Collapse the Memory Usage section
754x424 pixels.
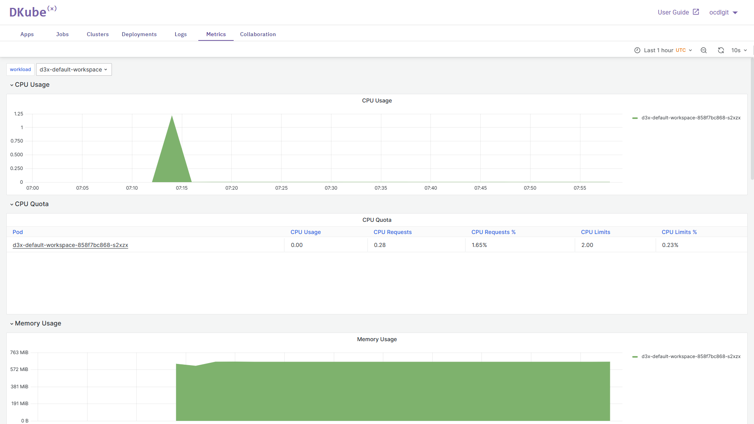pyautogui.click(x=35, y=323)
